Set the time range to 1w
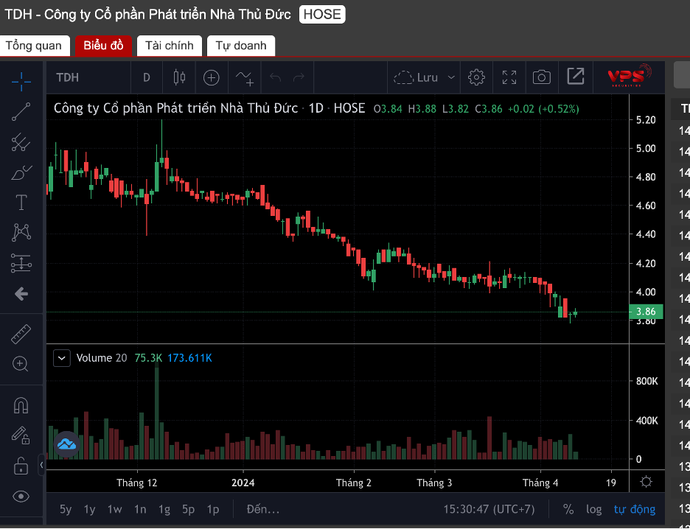 pos(115,510)
